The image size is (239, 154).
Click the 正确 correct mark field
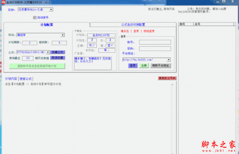(x=92, y=45)
